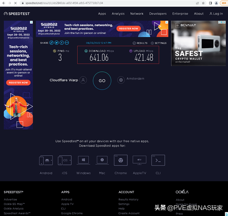This screenshot has height=216, width=228.
Task: Open the Network menu
Action: tap(137, 14)
